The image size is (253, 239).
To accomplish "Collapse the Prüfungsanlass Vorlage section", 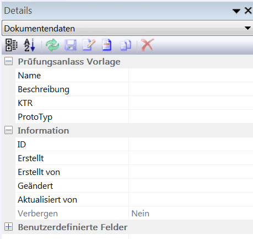I will 8,61.
